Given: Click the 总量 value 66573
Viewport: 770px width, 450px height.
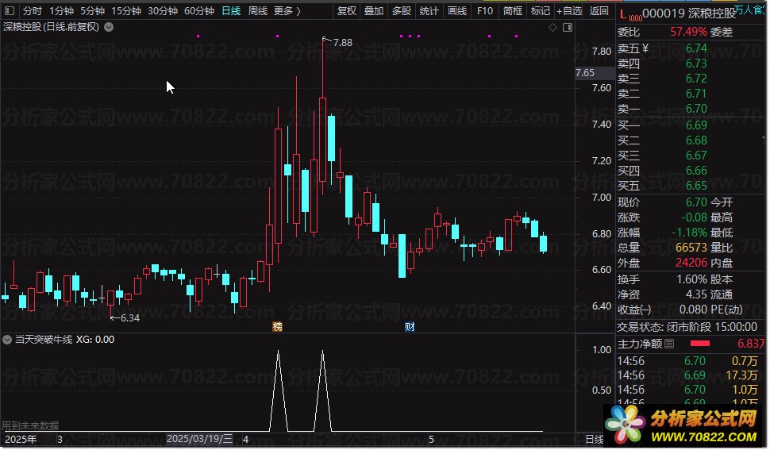Looking at the screenshot, I should (691, 248).
